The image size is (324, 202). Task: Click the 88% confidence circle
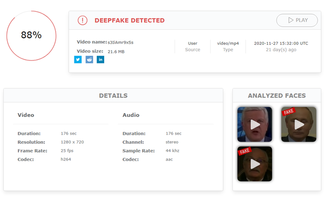pos(31,36)
